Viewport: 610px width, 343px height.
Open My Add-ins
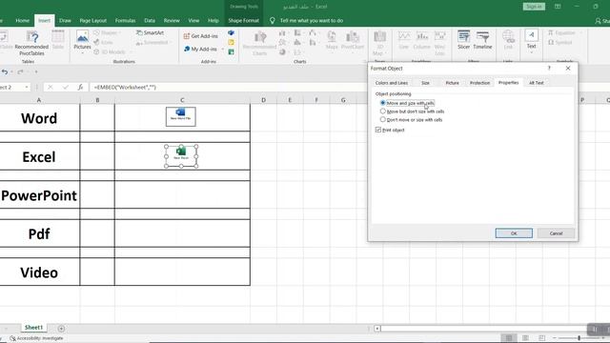pos(201,49)
